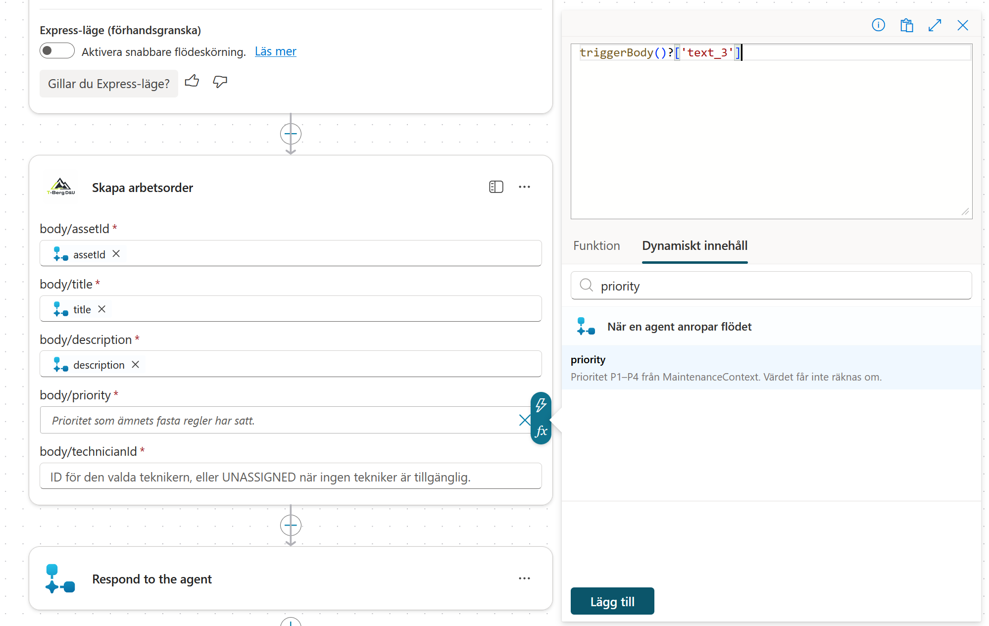
Task: Paste from clipboard in expression panel
Action: (x=906, y=25)
